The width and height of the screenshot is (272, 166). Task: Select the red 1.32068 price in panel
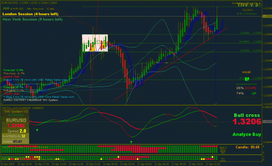pos(16,126)
